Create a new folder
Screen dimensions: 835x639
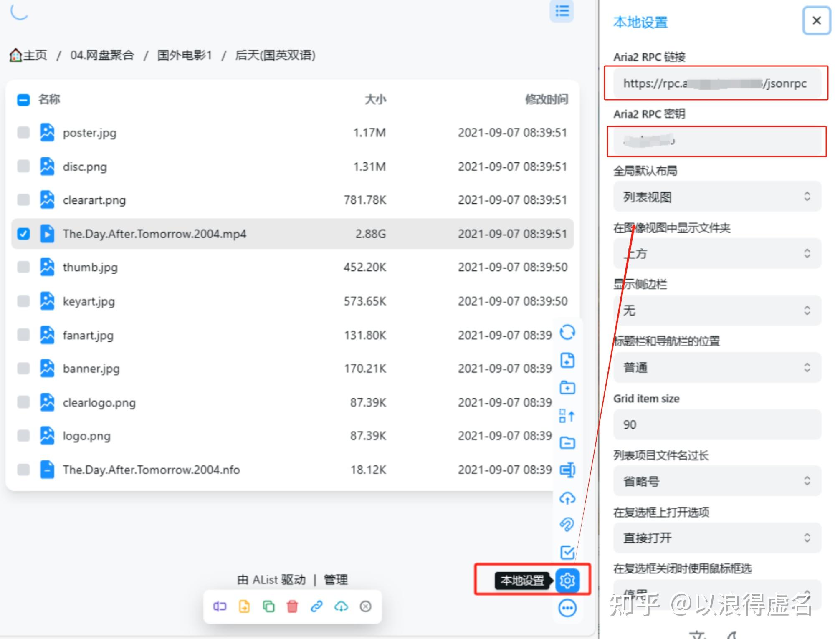(x=568, y=387)
